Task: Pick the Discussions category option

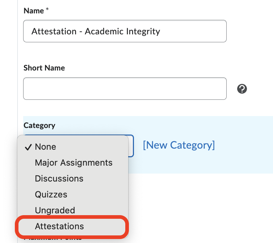Action: click(59, 179)
